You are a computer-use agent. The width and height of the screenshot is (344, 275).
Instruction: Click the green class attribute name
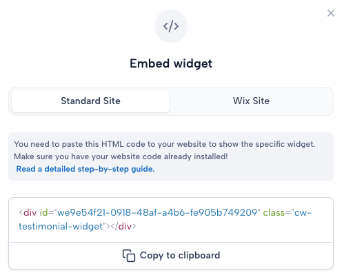[x=274, y=212]
